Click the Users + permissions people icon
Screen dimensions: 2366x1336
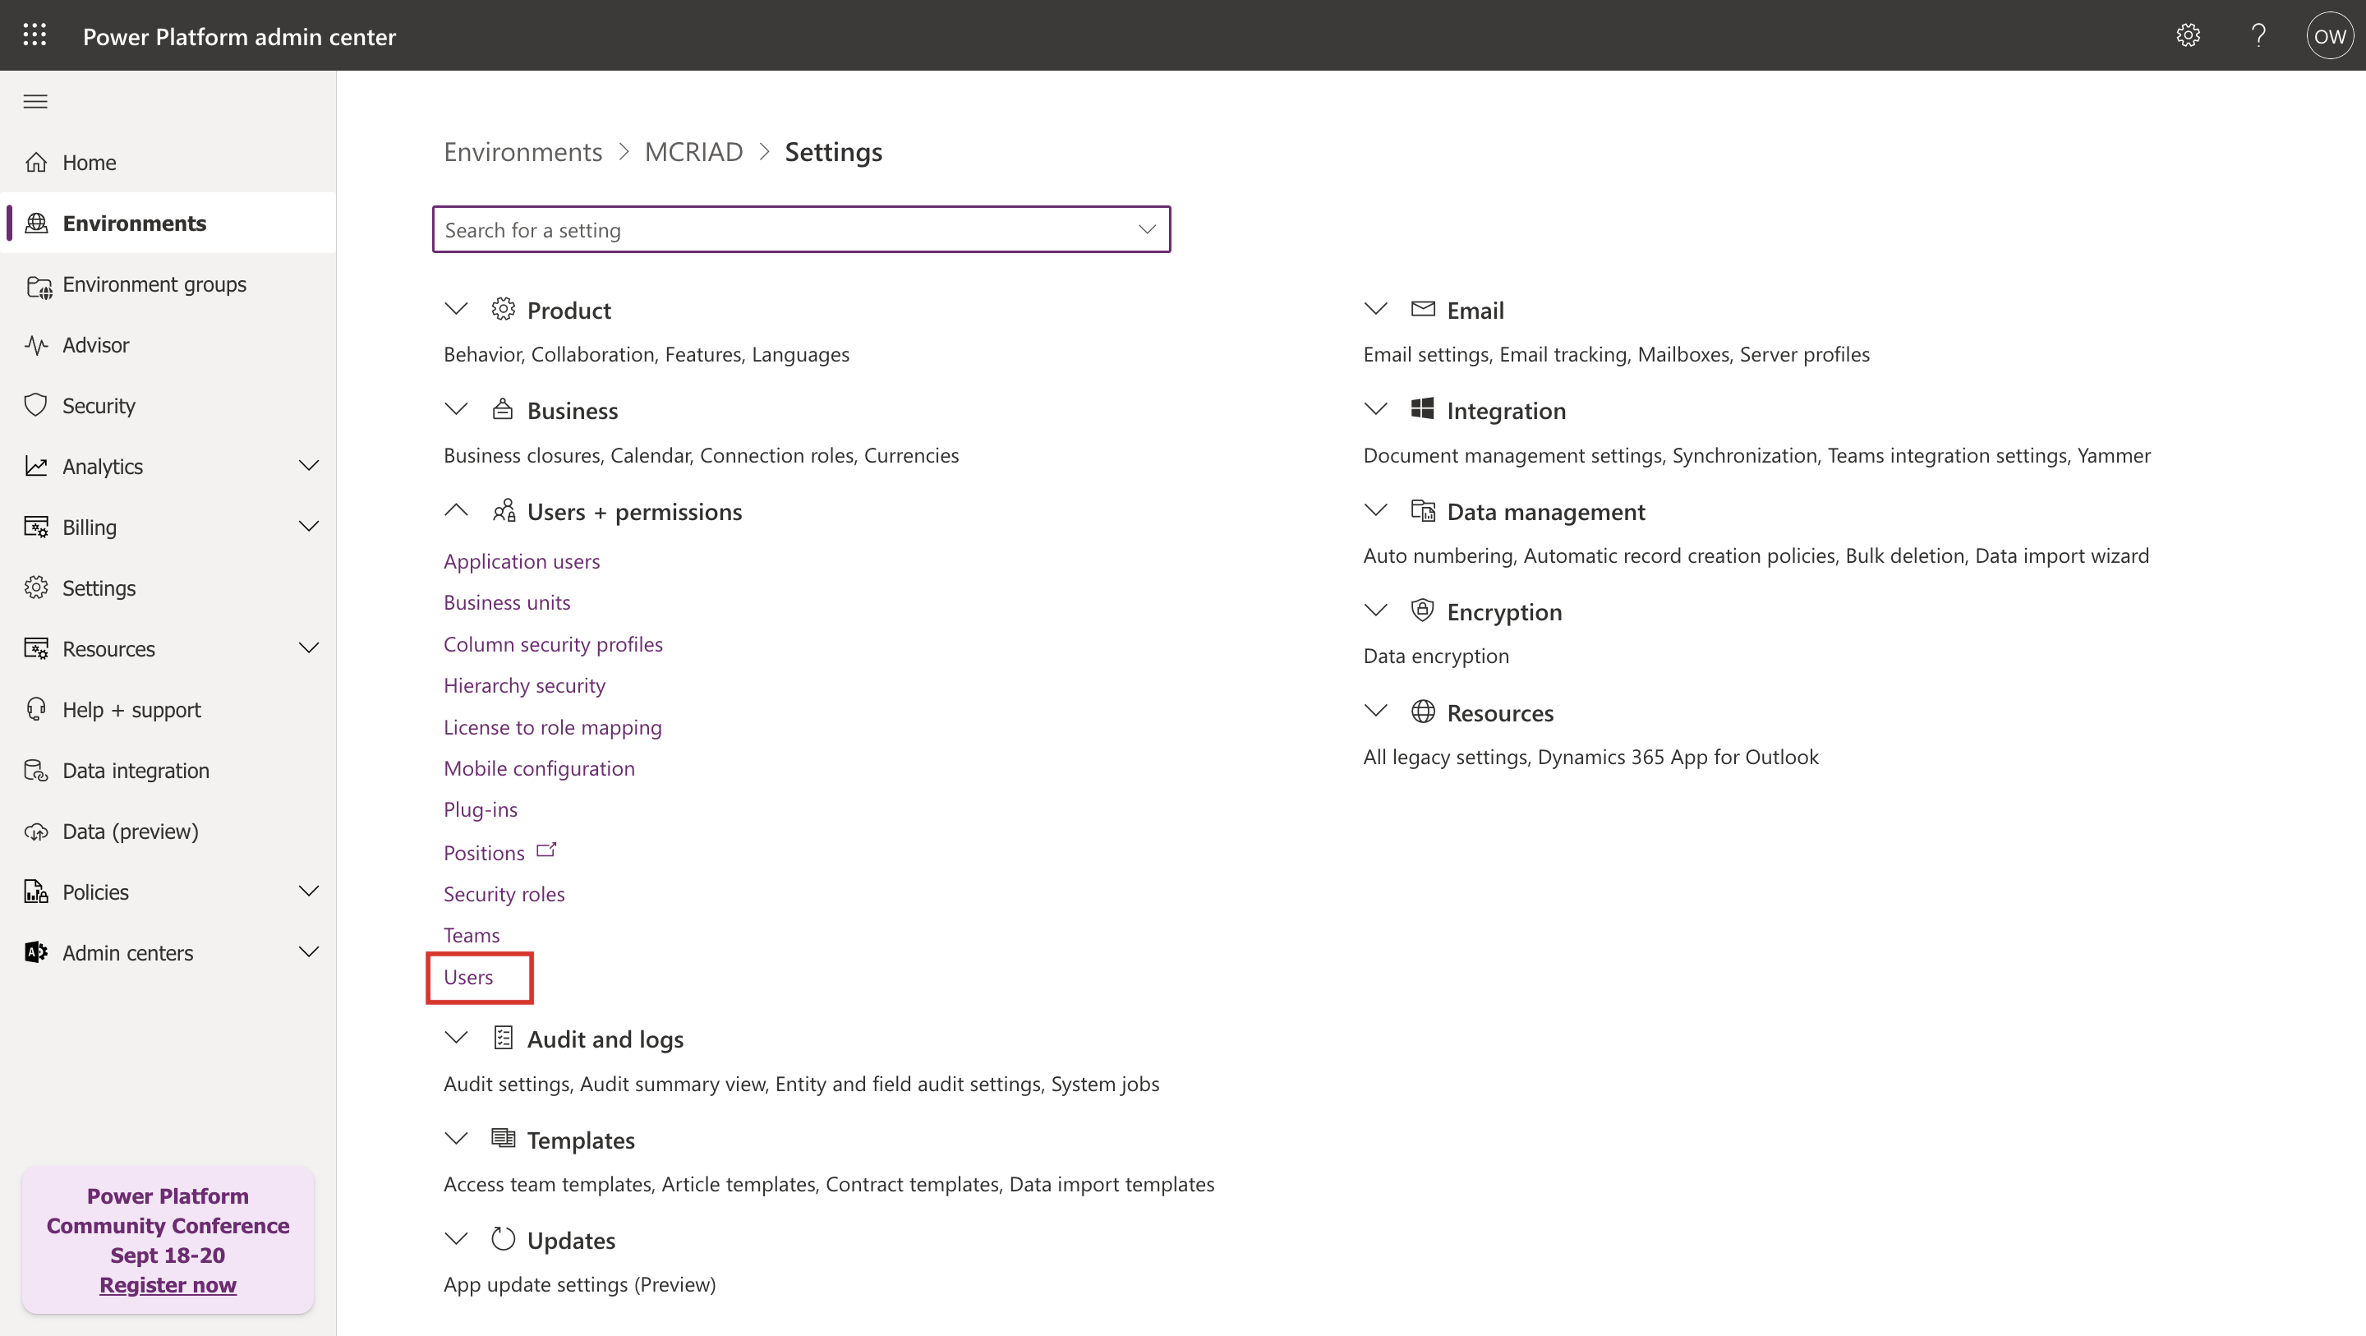pyautogui.click(x=504, y=510)
